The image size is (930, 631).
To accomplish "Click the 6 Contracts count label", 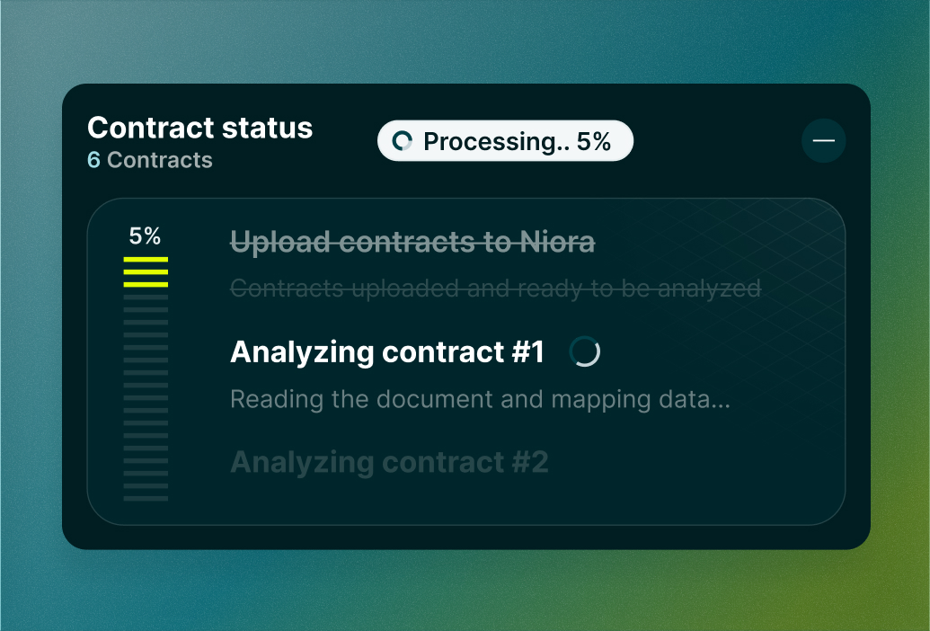I will click(x=150, y=160).
